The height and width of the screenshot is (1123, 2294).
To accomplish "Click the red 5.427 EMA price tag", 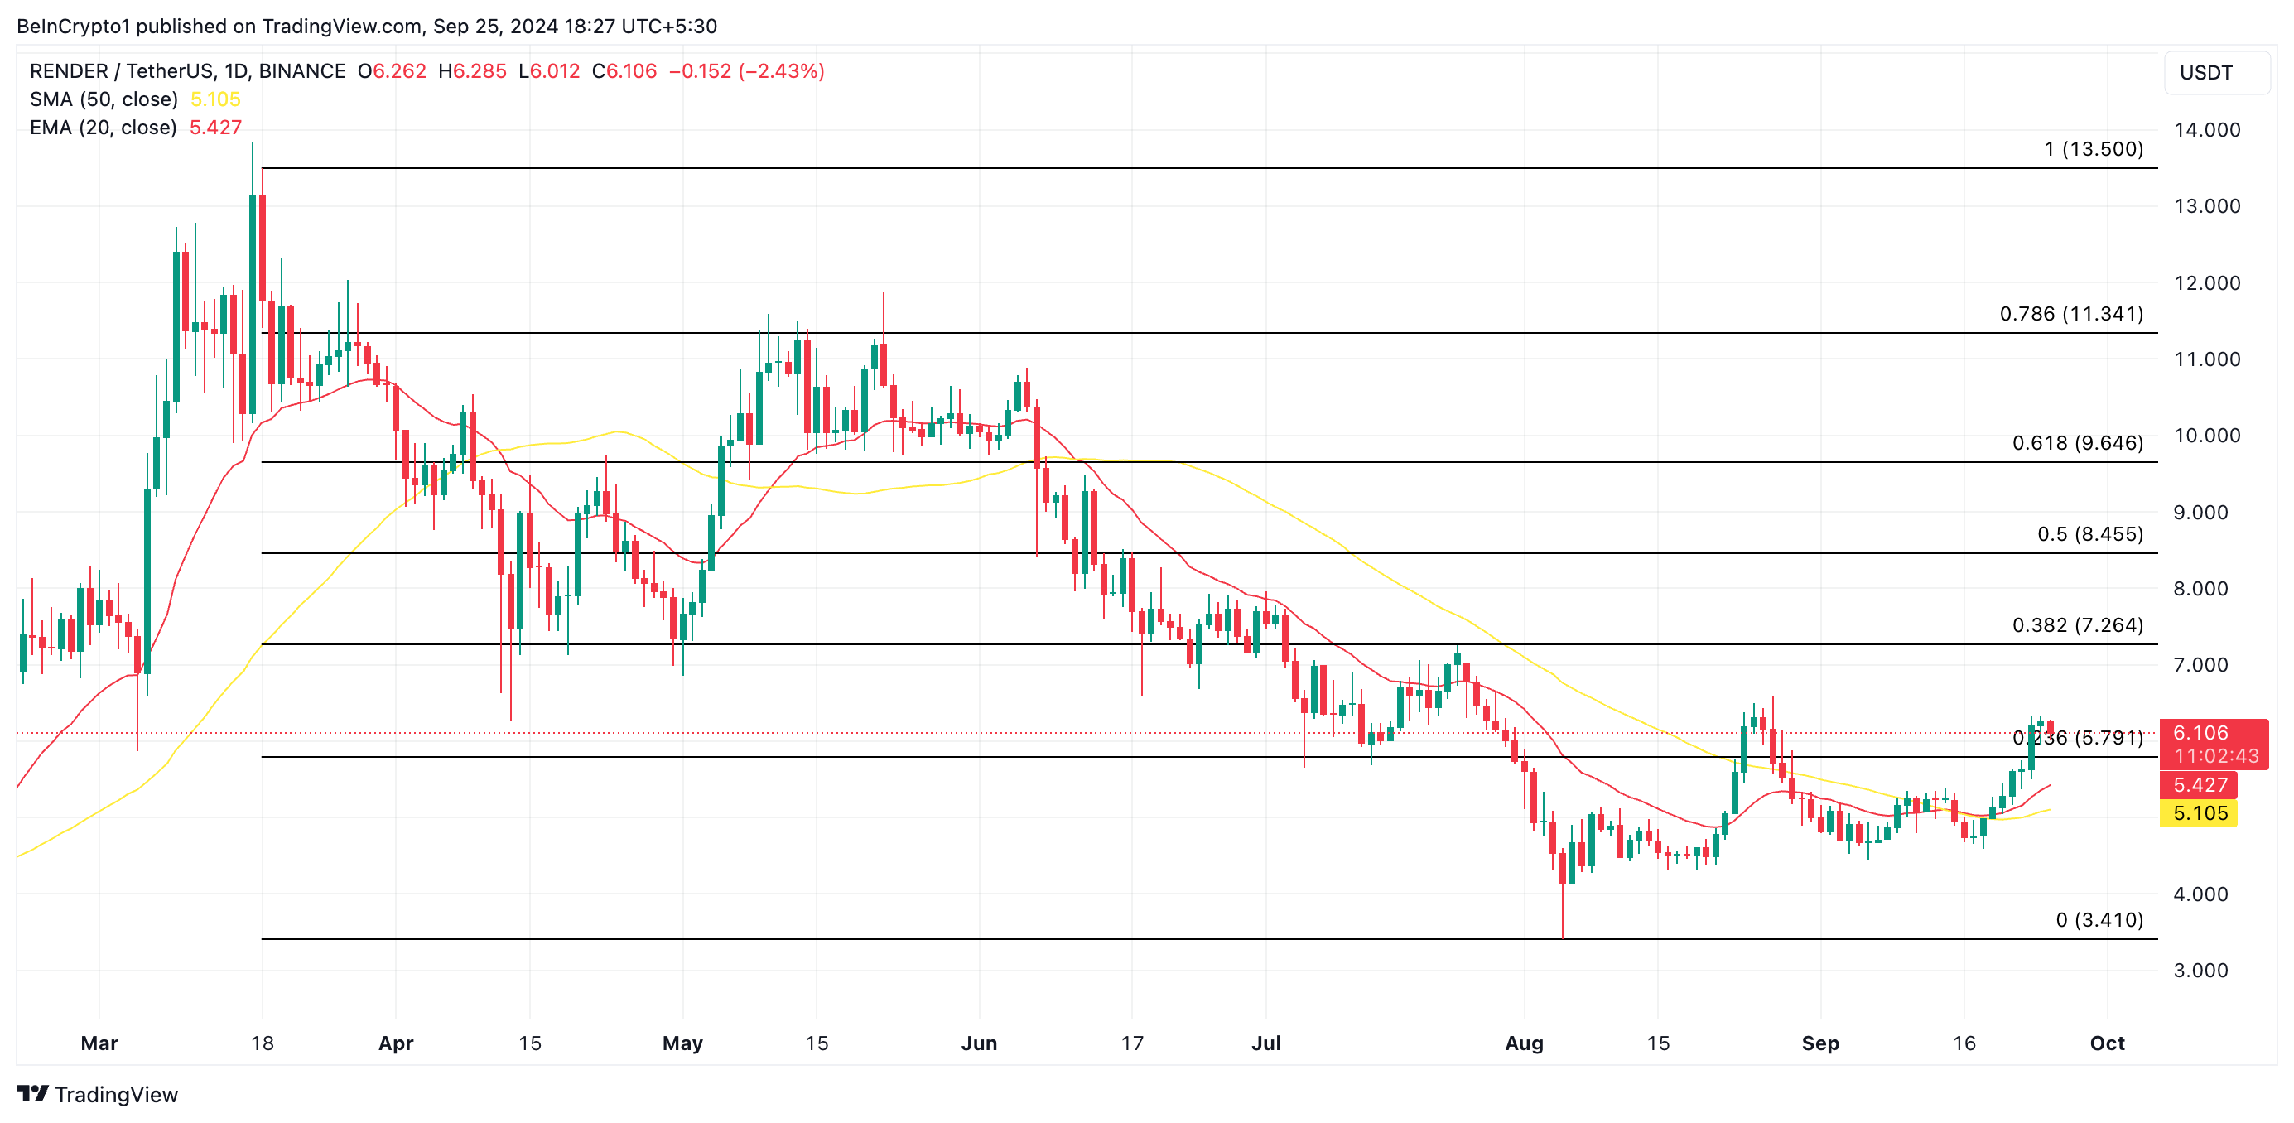I will click(x=2200, y=784).
